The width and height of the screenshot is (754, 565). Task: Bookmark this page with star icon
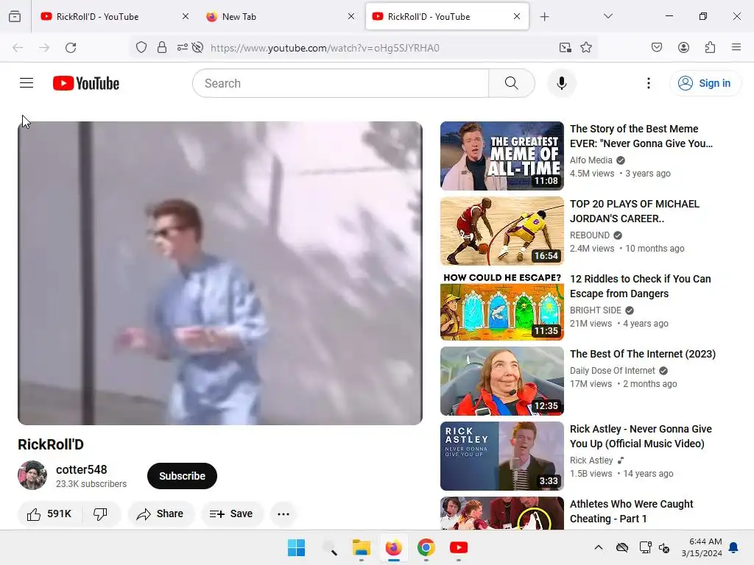[586, 48]
